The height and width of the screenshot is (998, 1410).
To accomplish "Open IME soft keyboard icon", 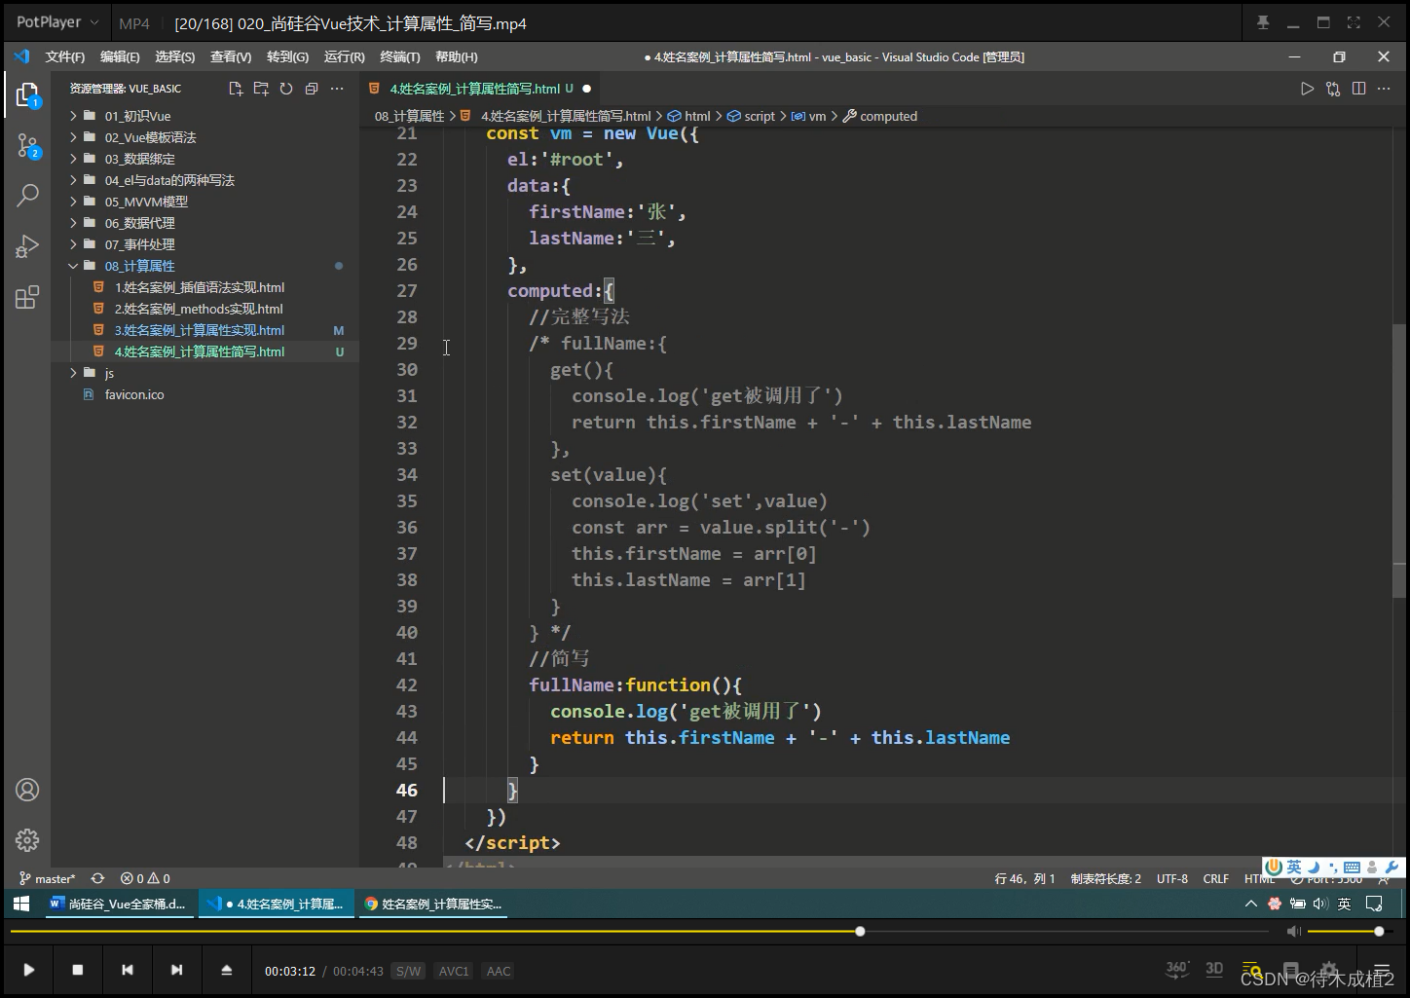I will pyautogui.click(x=1352, y=867).
